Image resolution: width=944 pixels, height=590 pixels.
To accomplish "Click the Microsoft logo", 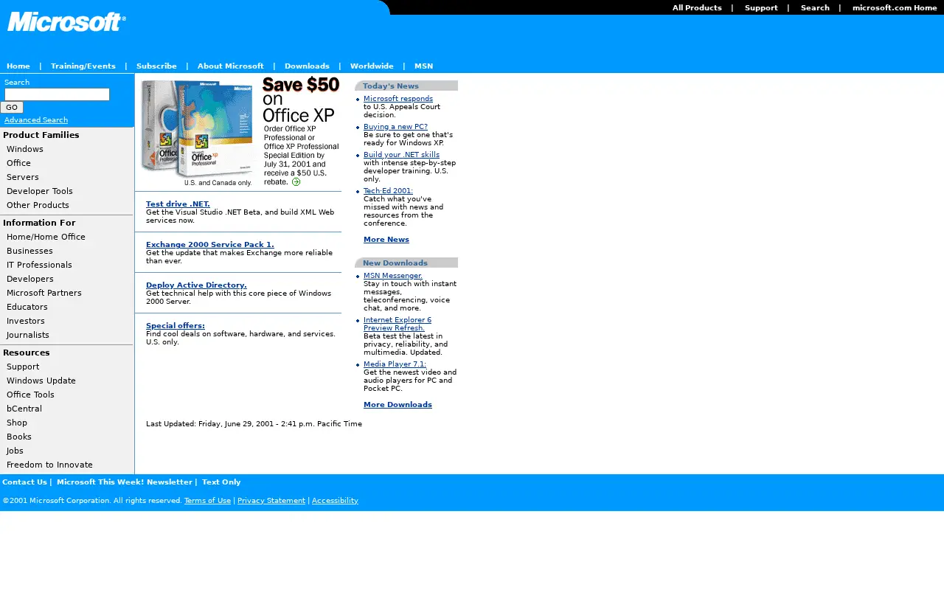I will pyautogui.click(x=66, y=22).
